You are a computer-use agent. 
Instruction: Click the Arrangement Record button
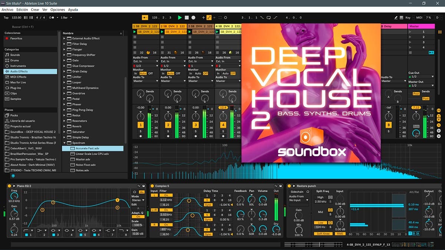coord(193,17)
